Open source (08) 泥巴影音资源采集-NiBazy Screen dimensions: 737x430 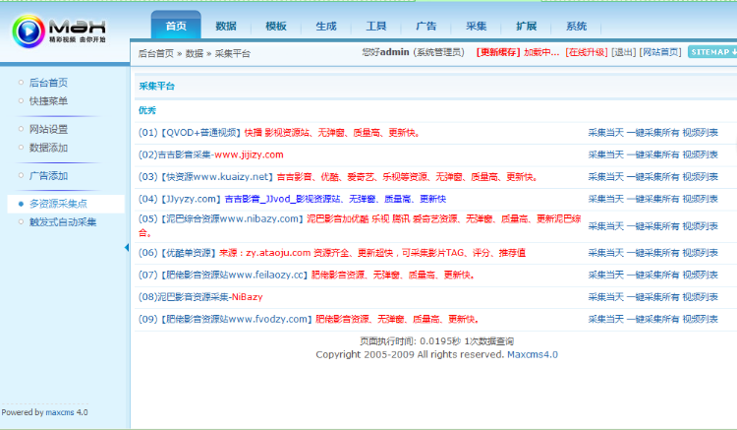pyautogui.click(x=200, y=297)
